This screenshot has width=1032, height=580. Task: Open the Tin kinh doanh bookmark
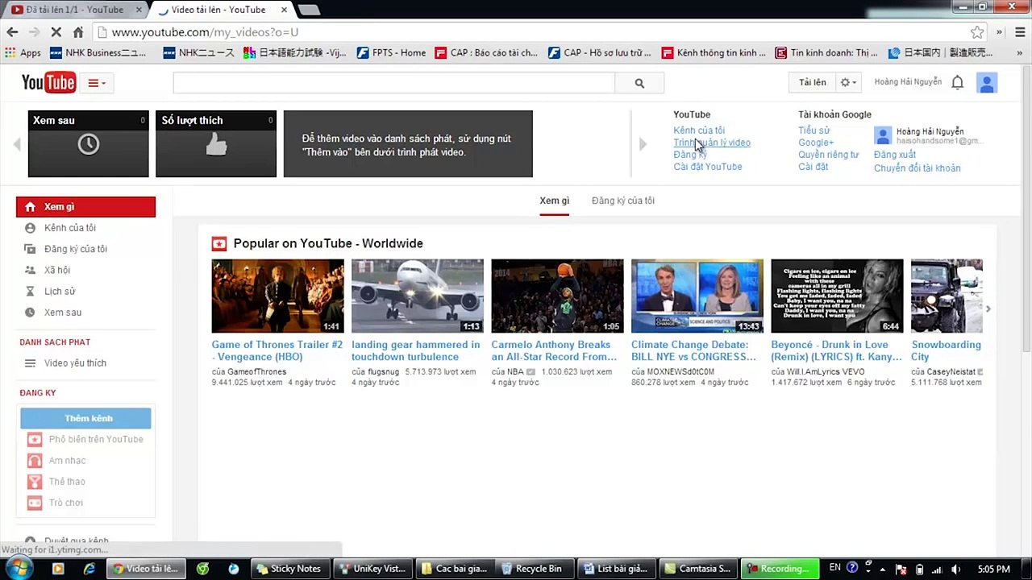[x=826, y=53]
